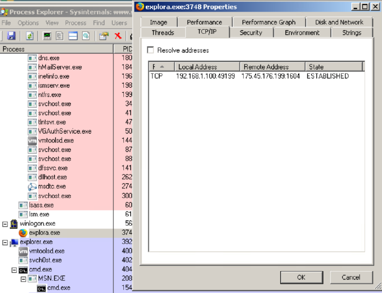This screenshot has height=293, width=382.
Task: Open the File menu
Action: [x=6, y=23]
